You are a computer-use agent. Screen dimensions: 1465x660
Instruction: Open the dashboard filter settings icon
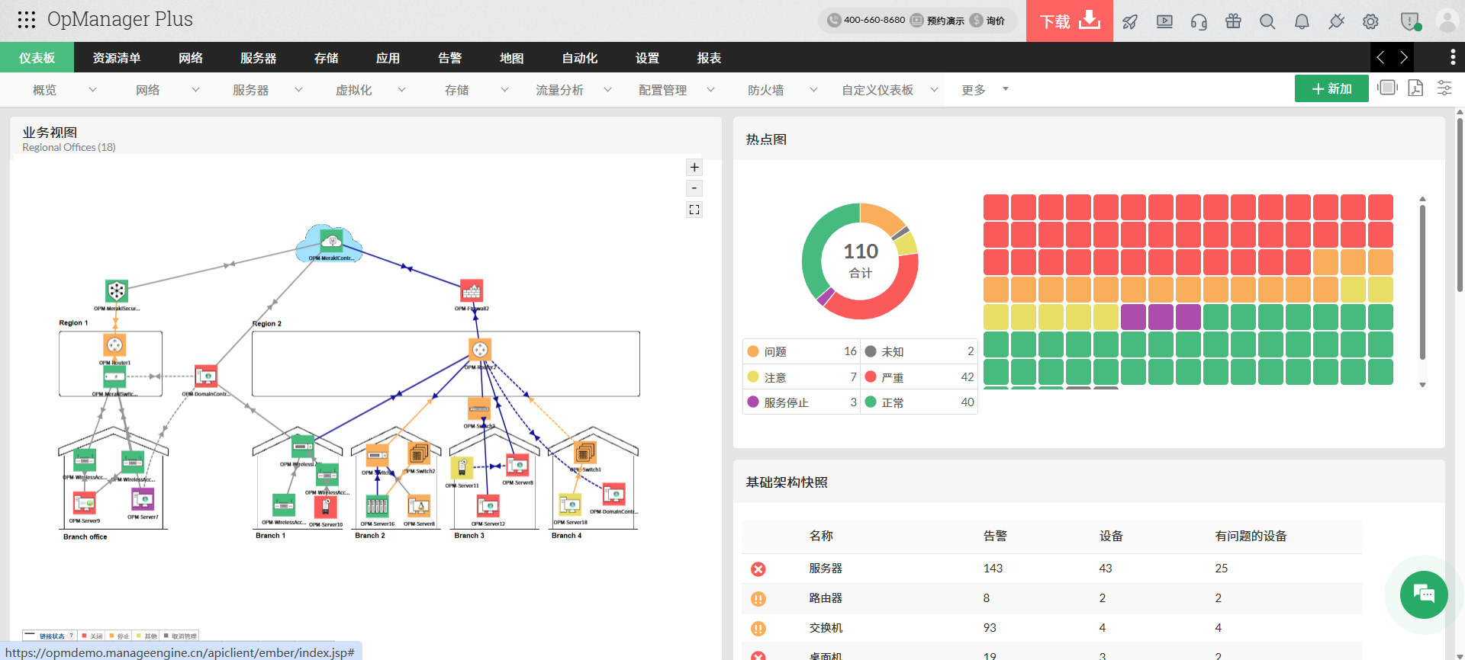coord(1444,88)
